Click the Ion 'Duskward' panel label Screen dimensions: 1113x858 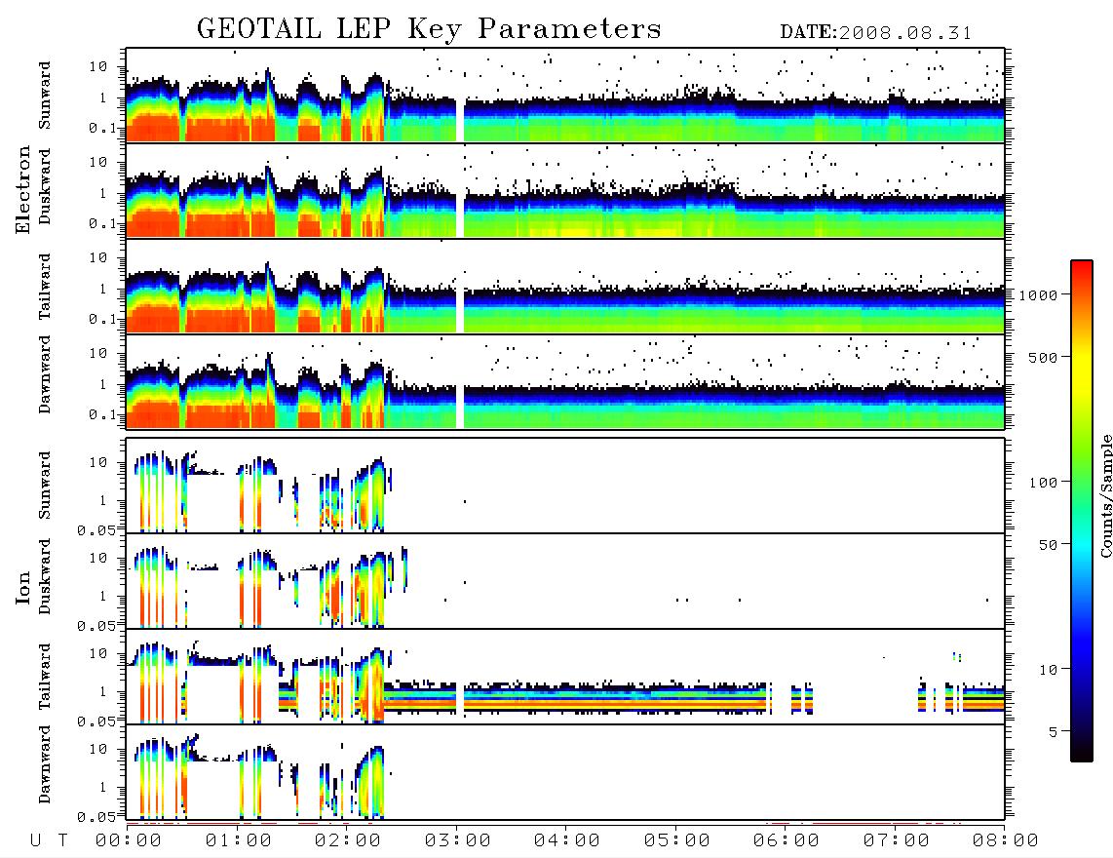click(45, 576)
